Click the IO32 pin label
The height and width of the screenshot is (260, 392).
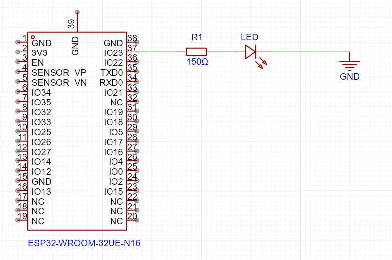coord(41,112)
